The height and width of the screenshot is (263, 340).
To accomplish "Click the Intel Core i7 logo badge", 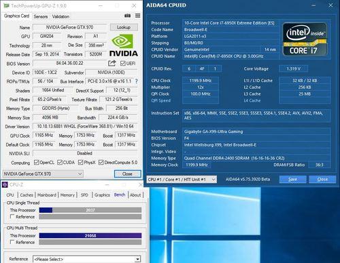I will [305, 39].
